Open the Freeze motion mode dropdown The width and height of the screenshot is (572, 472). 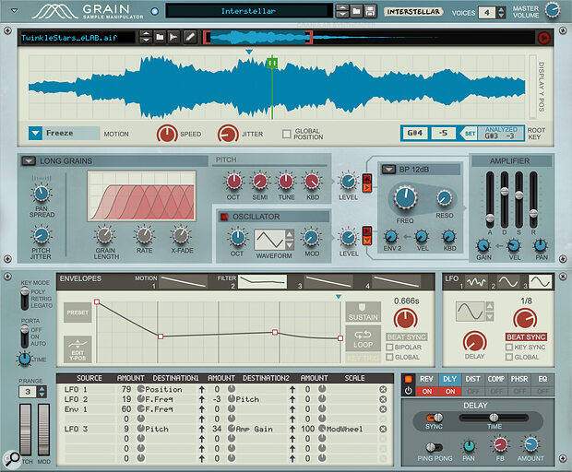tap(35, 134)
